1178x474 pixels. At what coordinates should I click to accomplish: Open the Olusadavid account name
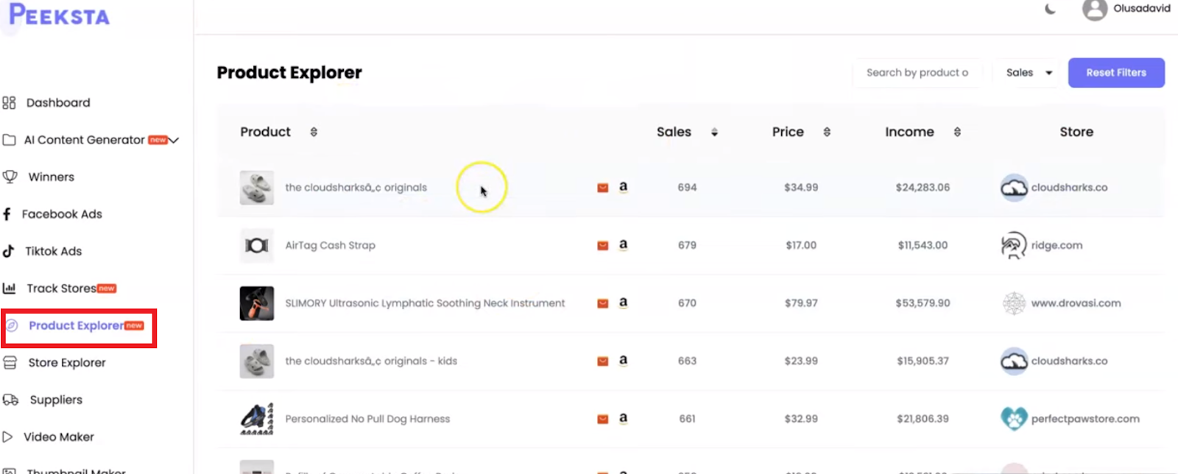click(x=1141, y=8)
